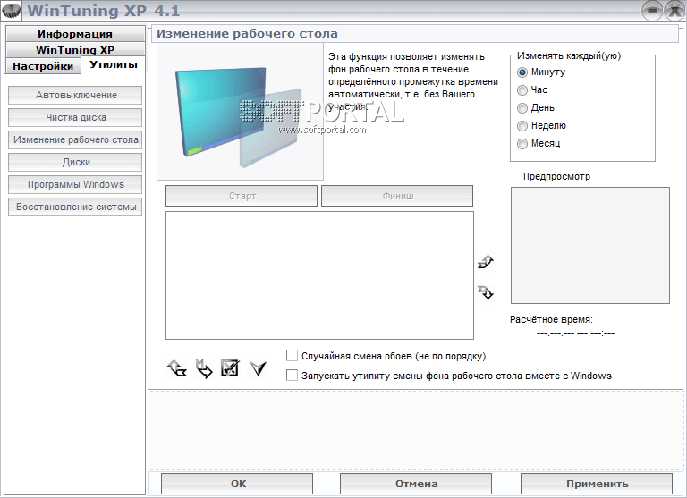Click the down-right arrow icon under the list
This screenshot has width=687, height=498.
(x=204, y=368)
